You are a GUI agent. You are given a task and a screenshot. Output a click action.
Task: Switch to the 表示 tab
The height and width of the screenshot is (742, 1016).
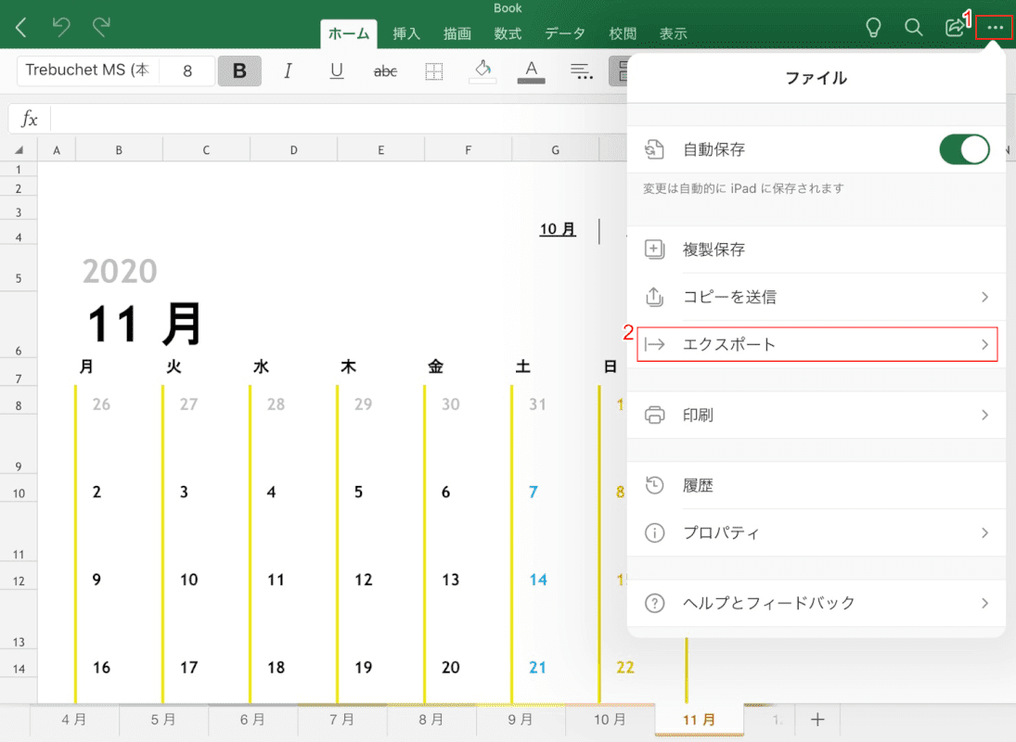674,33
